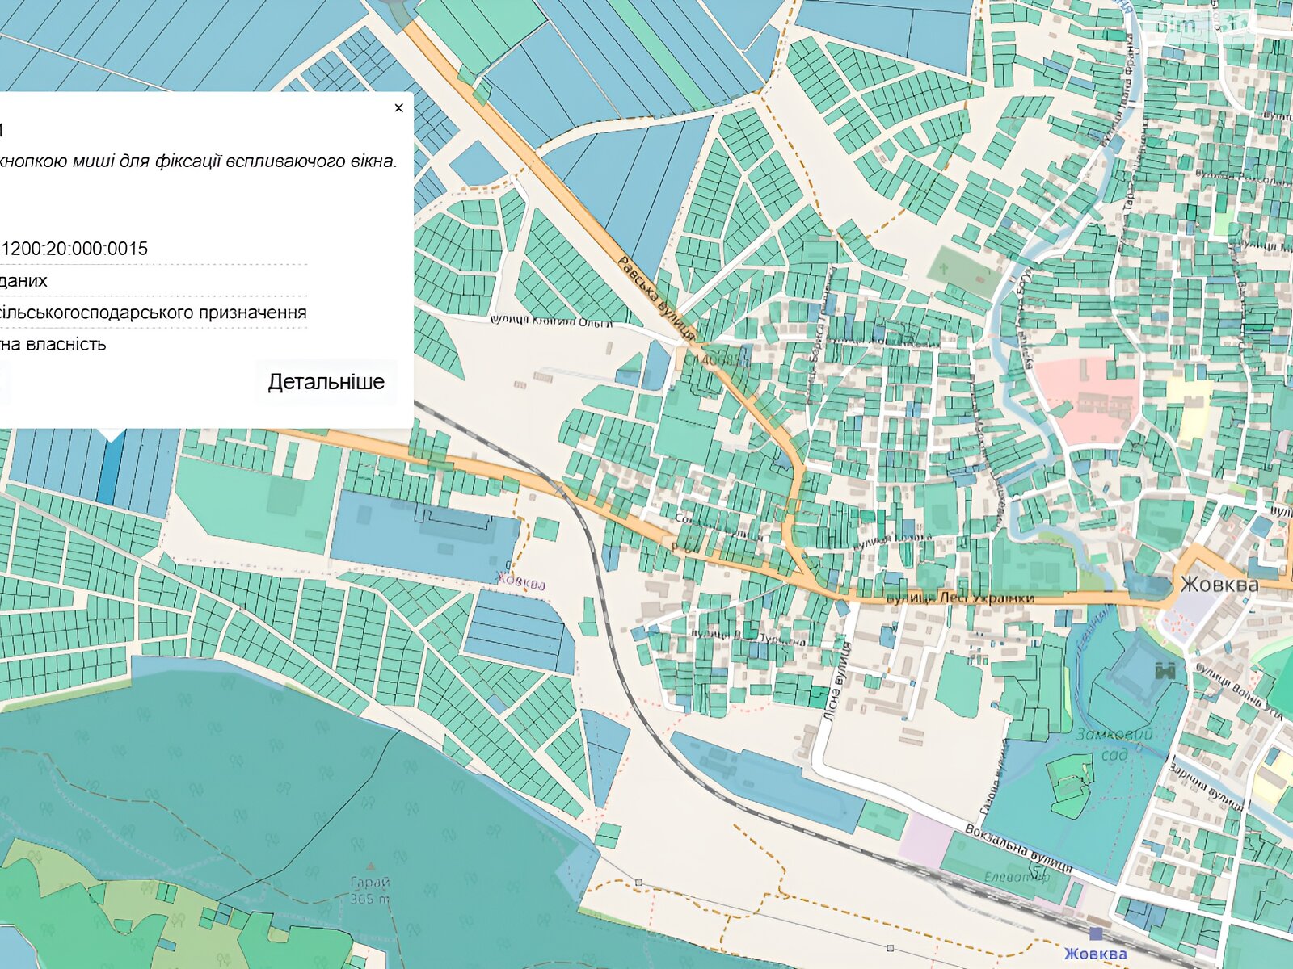Click the Вокзальна вулиця street label
The height and width of the screenshot is (969, 1293).
coord(1018,849)
